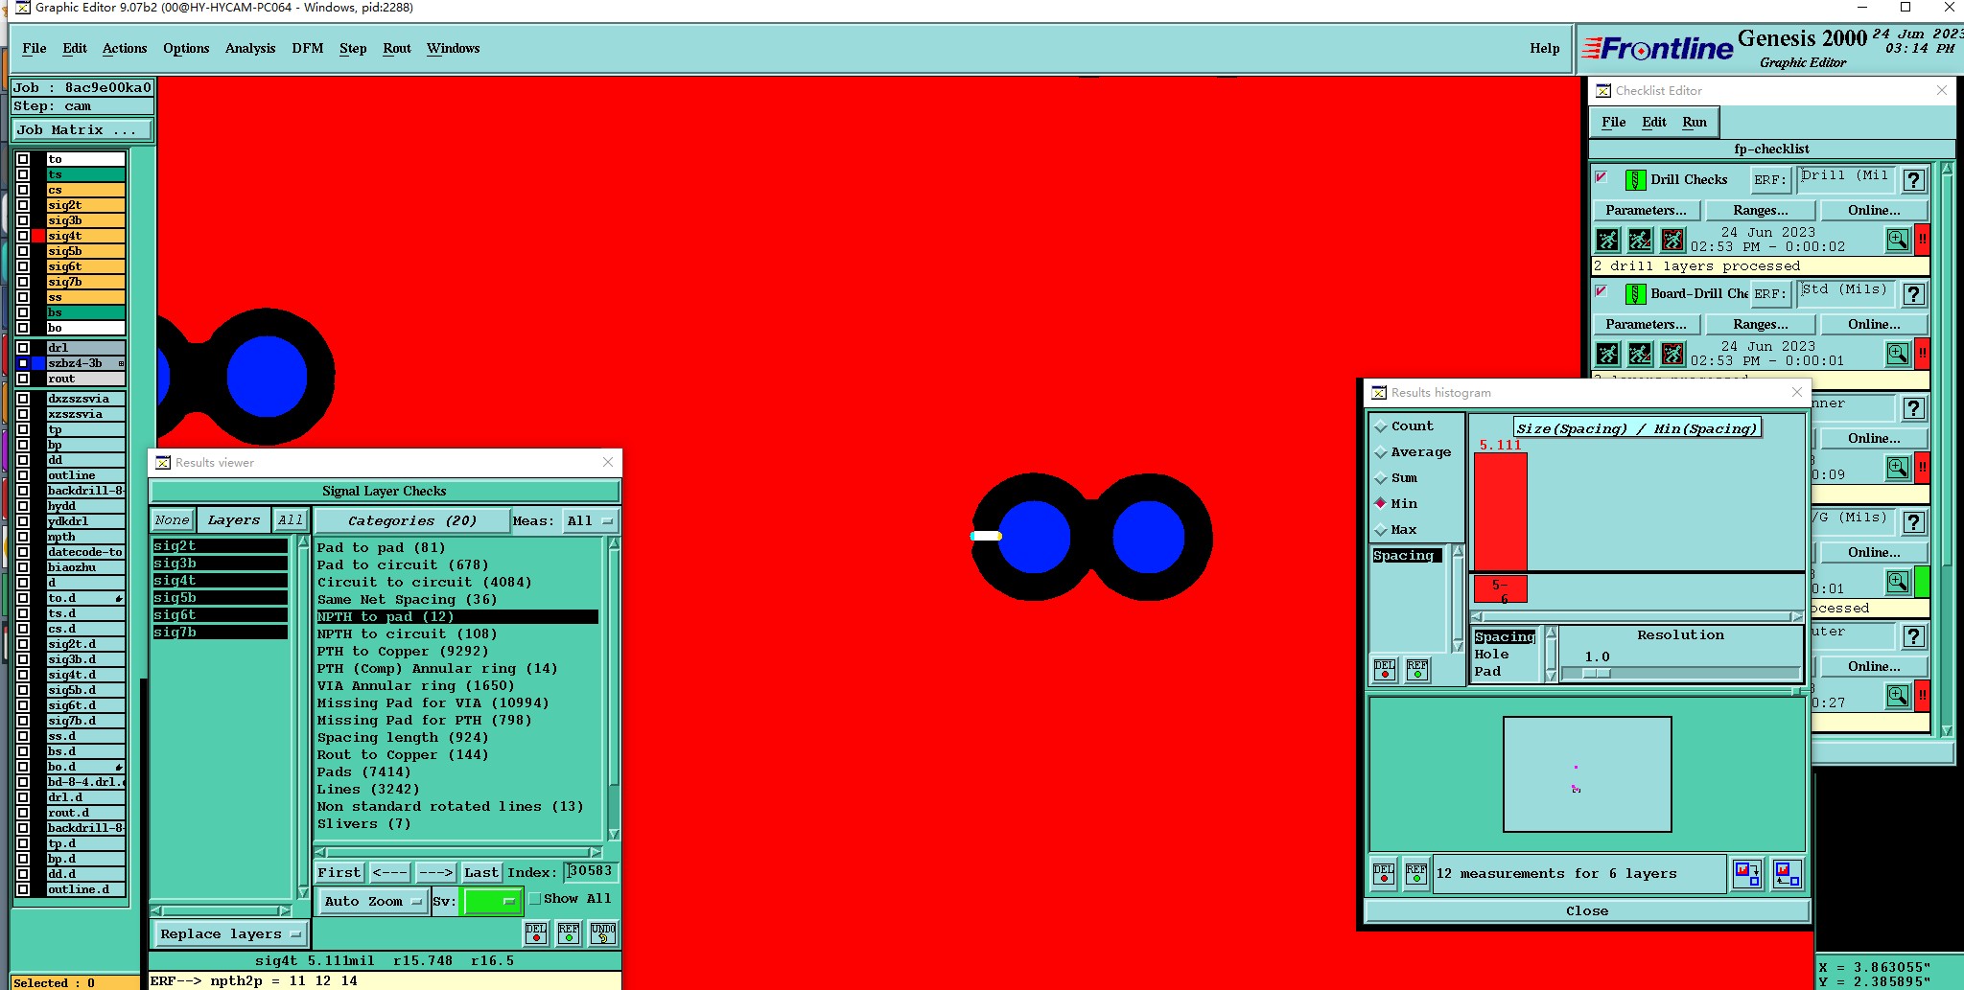Screen dimensions: 1964x990
Task: Toggle the Drill Checks checkbox
Action: tap(1601, 177)
